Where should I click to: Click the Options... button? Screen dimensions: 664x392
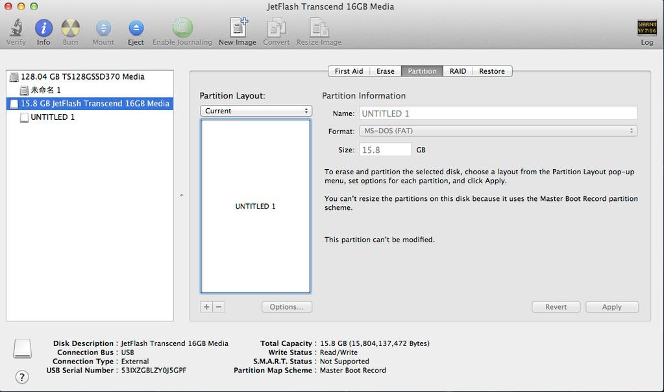[x=287, y=307]
